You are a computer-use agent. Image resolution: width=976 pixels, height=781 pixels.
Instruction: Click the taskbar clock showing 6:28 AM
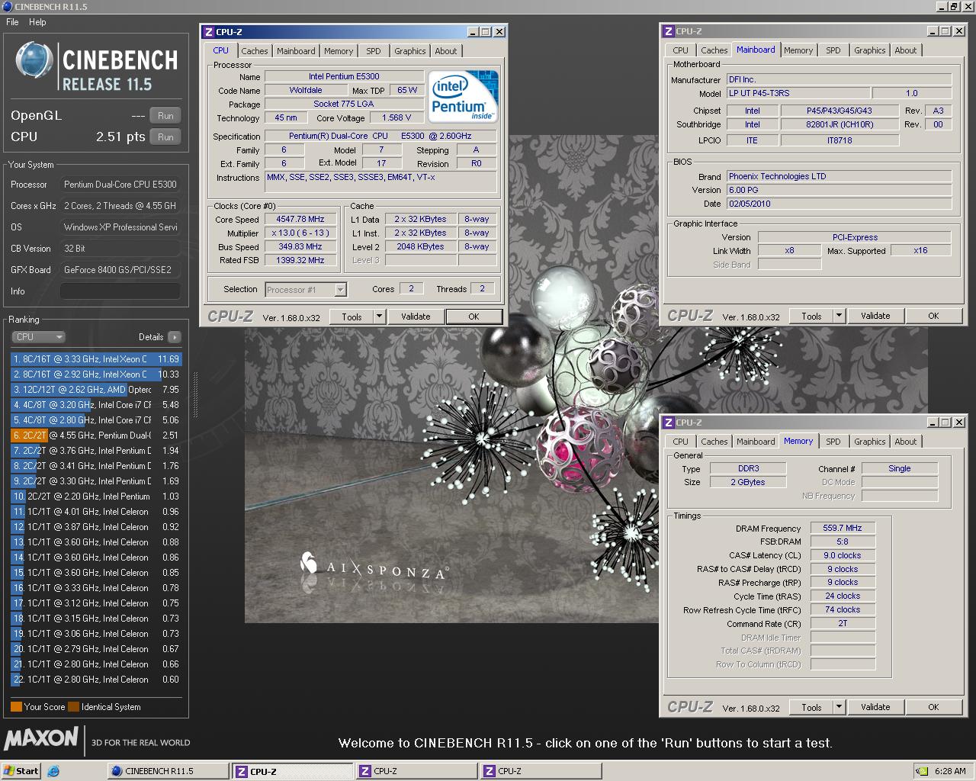(x=950, y=771)
